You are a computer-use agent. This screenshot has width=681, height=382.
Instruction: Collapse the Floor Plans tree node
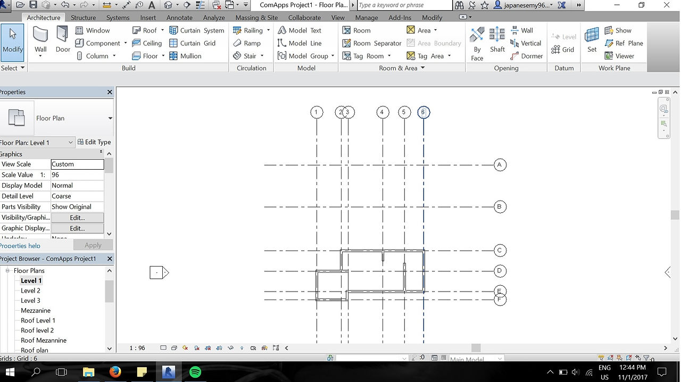(x=8, y=271)
